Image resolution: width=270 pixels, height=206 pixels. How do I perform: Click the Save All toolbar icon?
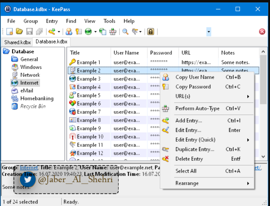[39, 32]
